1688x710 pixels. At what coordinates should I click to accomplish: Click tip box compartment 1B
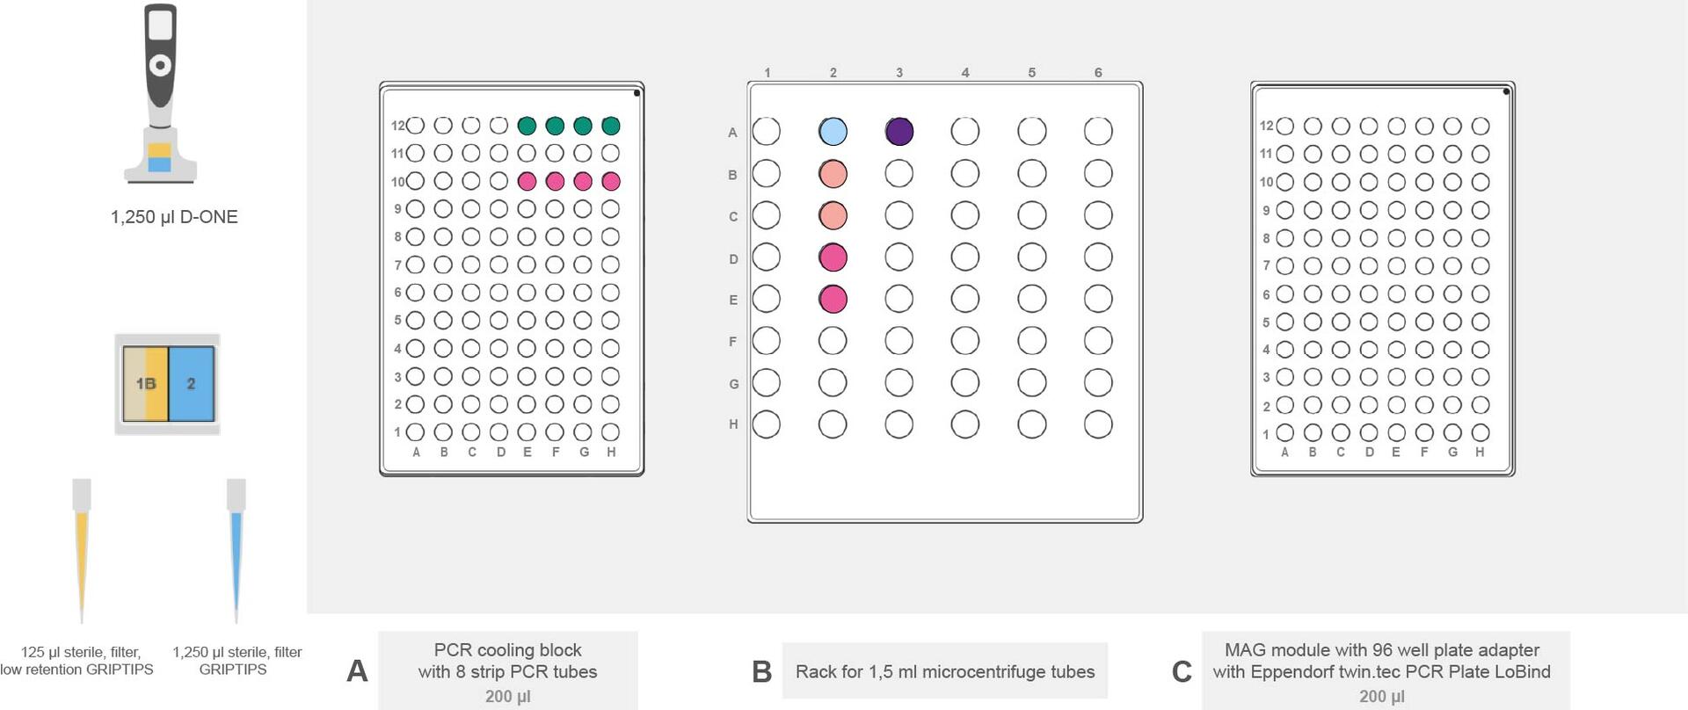[145, 384]
